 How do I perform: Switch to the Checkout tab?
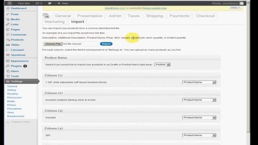(205, 16)
